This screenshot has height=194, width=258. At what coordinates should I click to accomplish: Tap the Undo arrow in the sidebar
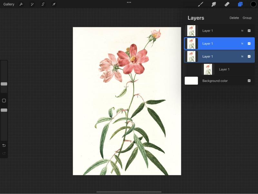click(x=4, y=145)
